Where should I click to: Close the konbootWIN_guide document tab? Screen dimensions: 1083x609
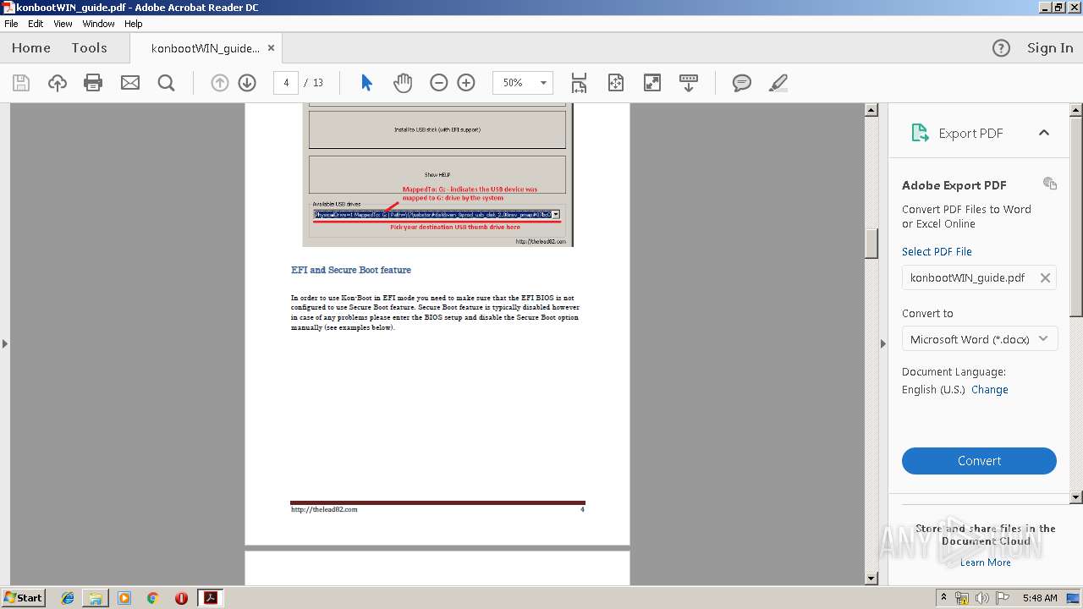pos(271,48)
